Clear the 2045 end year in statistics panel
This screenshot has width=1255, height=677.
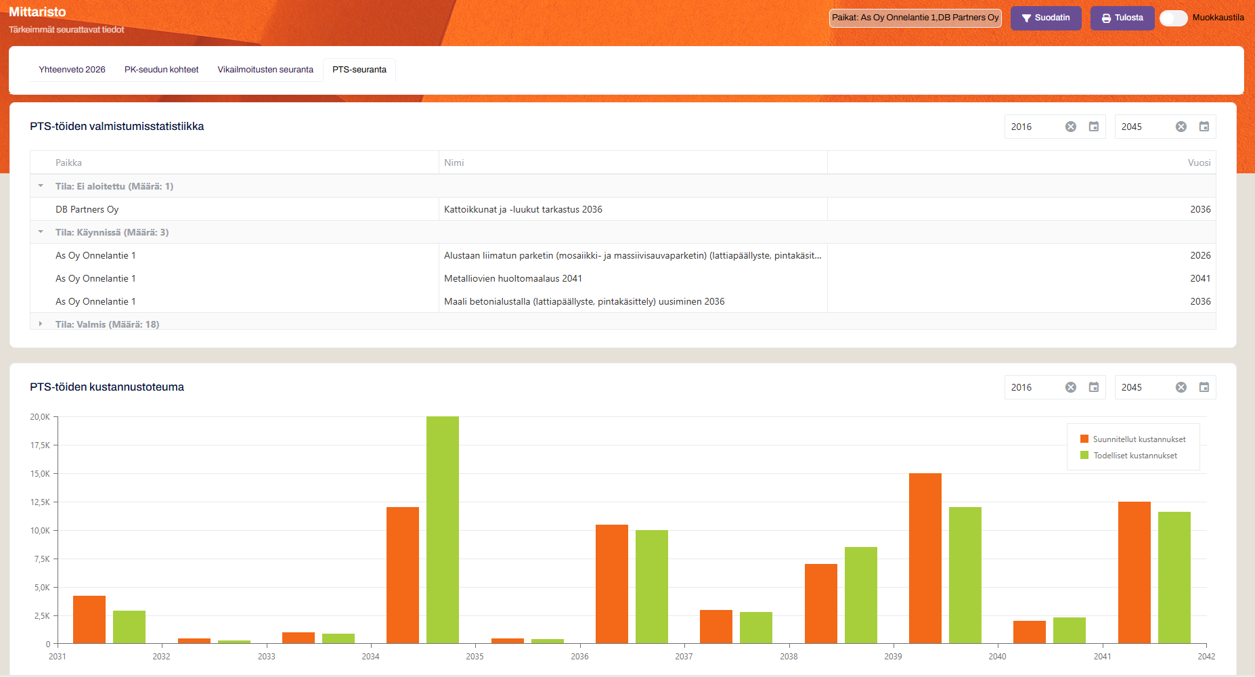pos(1181,127)
